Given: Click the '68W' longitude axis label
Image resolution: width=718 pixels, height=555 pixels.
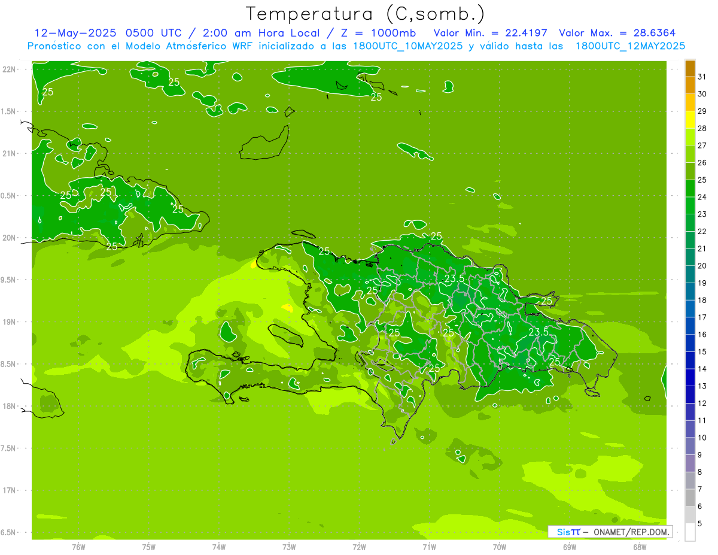Looking at the screenshot, I should 640,547.
